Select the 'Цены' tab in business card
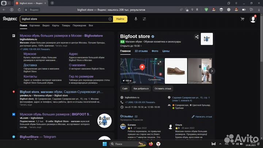 click(166, 51)
